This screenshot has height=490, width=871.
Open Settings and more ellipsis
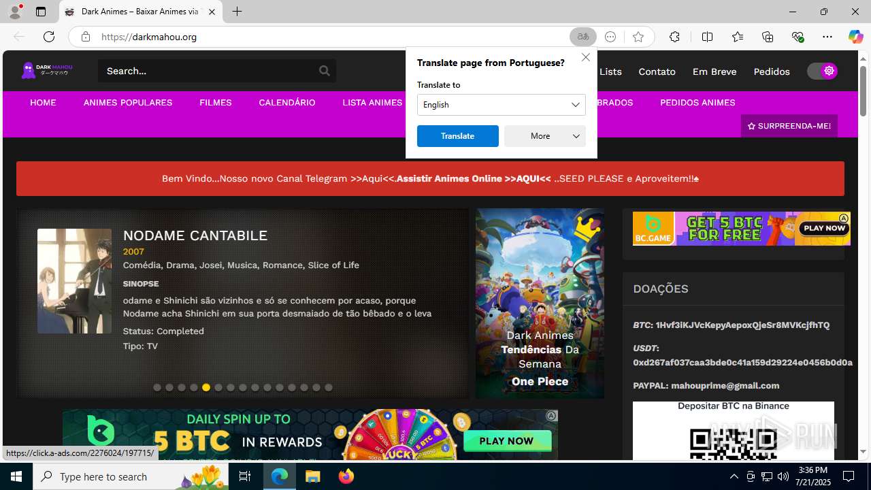827,37
